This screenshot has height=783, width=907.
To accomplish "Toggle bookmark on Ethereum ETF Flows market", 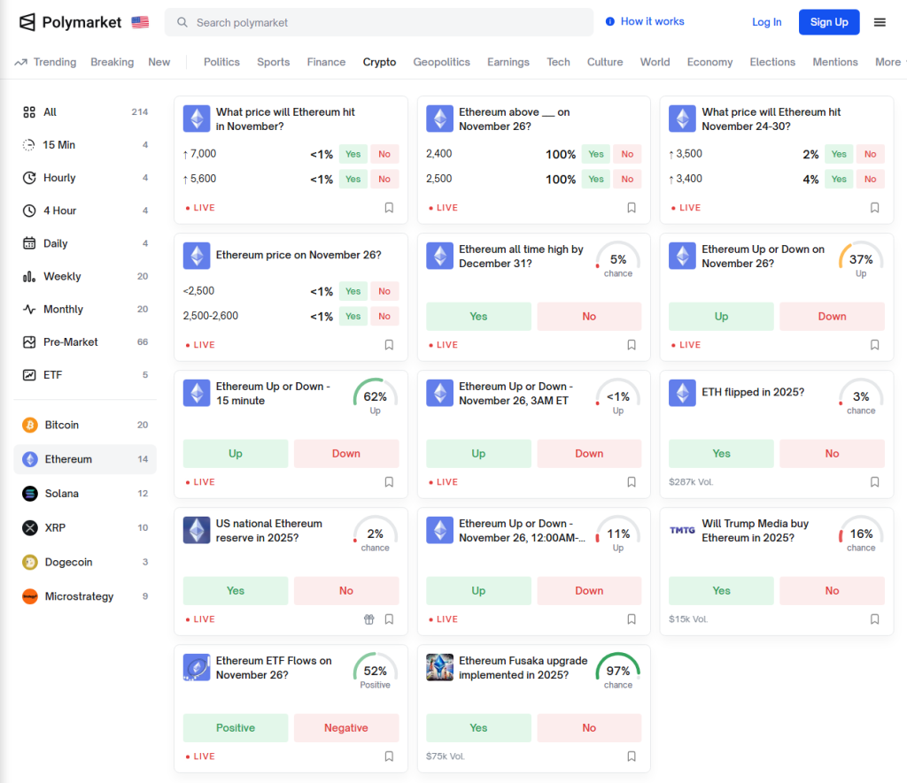I will (x=389, y=756).
